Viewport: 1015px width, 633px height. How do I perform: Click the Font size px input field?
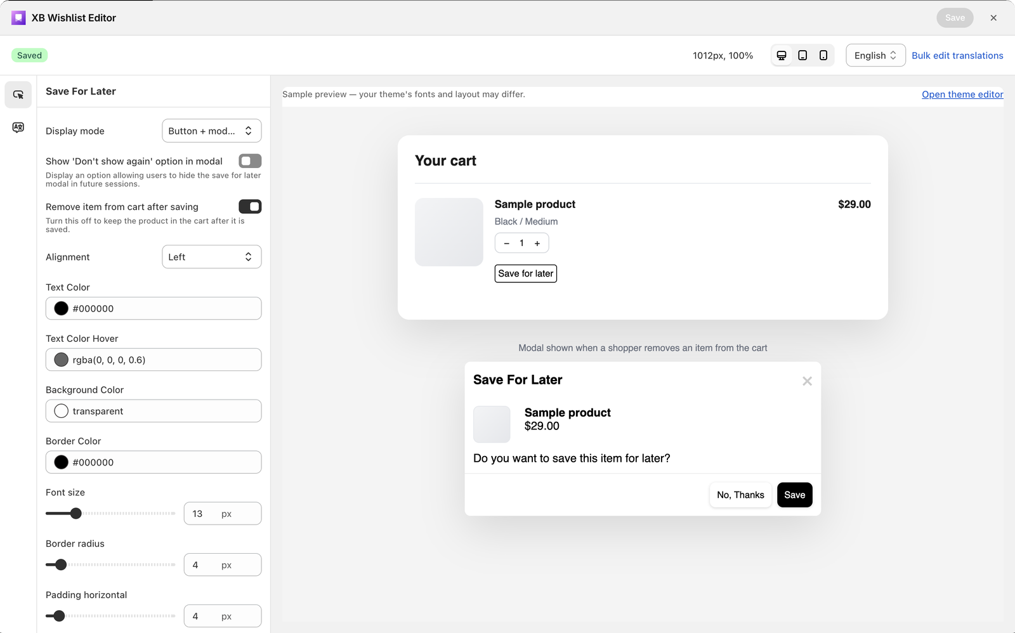[x=223, y=514]
